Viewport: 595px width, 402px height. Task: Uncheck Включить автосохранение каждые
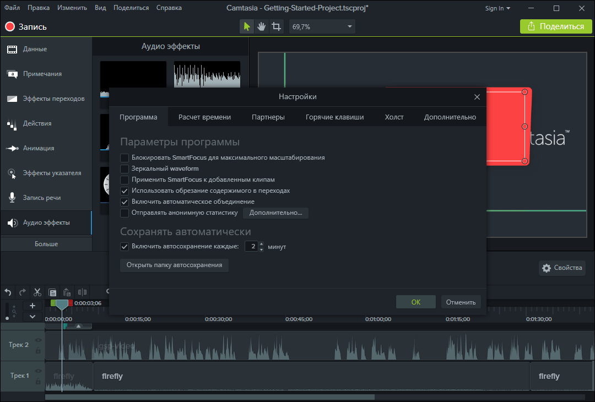125,247
